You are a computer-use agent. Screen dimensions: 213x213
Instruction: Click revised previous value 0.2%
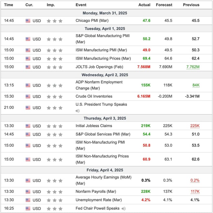[195, 180]
